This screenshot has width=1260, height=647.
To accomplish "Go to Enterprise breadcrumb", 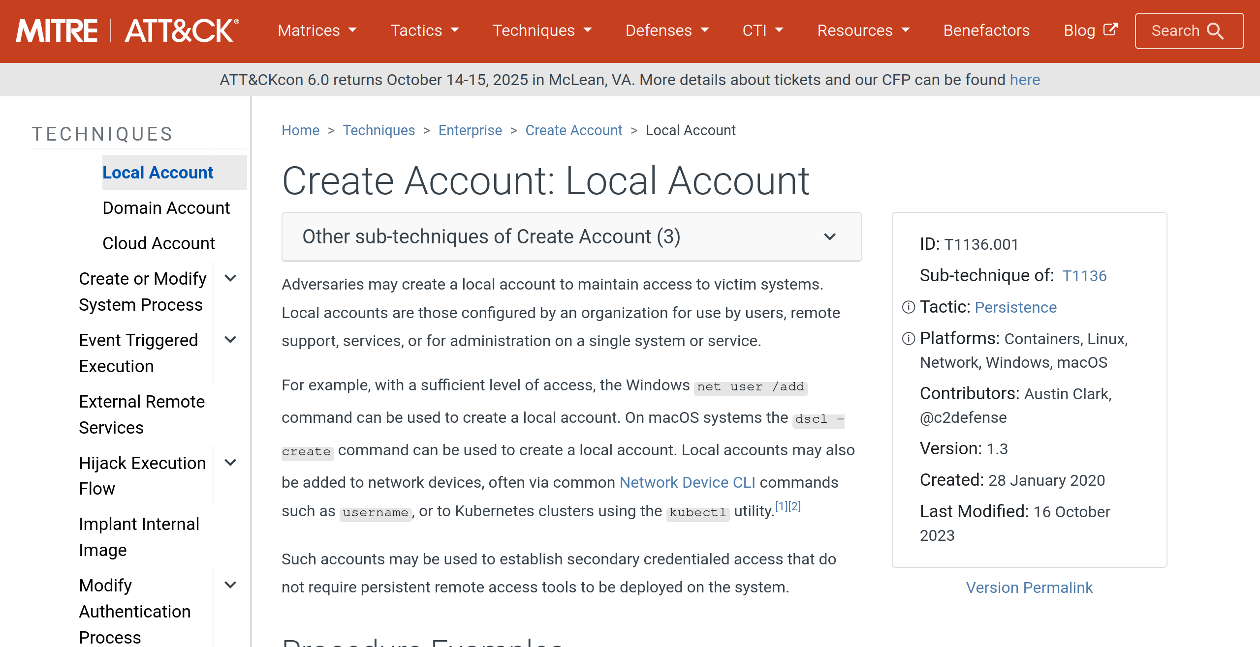I will coord(470,130).
